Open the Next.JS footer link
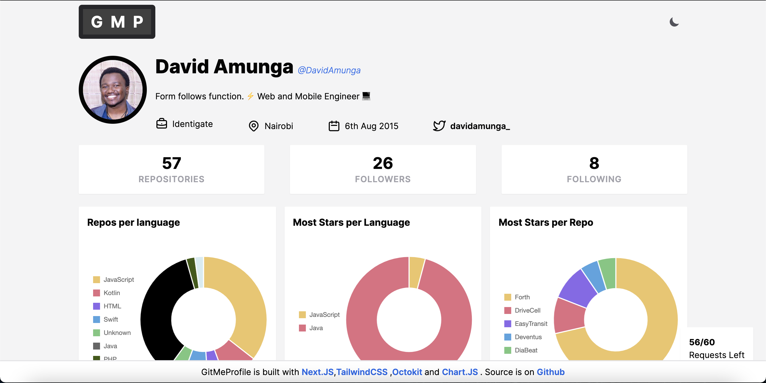 coord(317,372)
